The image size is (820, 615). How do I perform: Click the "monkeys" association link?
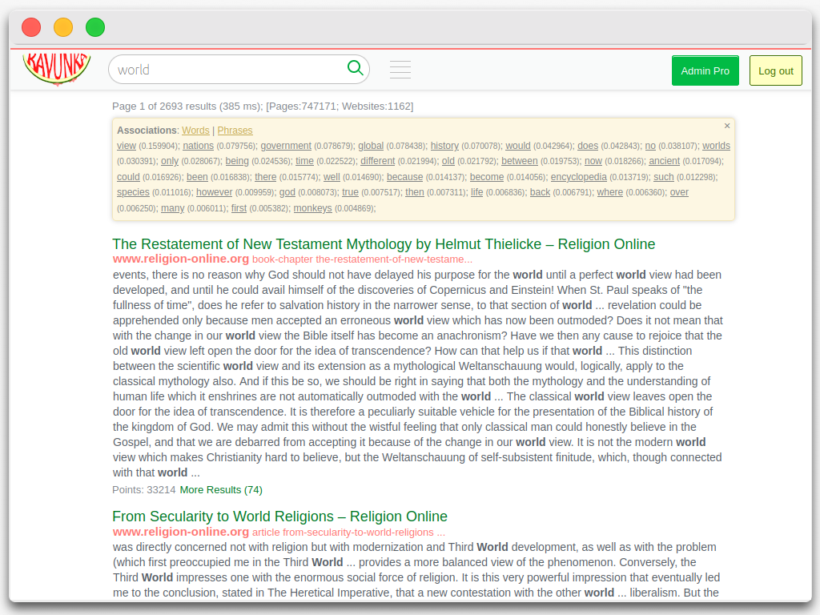tap(312, 208)
